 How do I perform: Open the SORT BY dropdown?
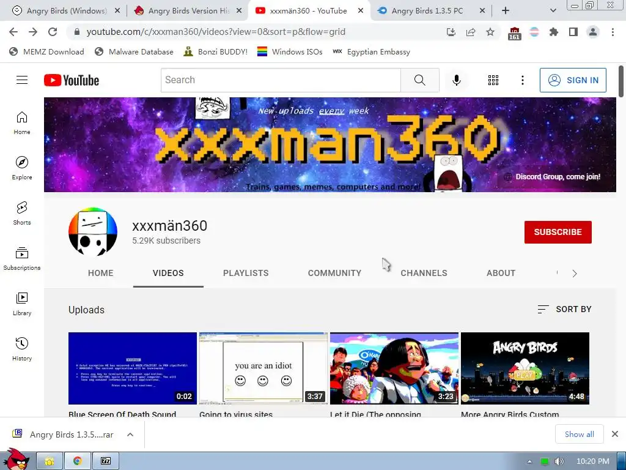tap(564, 309)
